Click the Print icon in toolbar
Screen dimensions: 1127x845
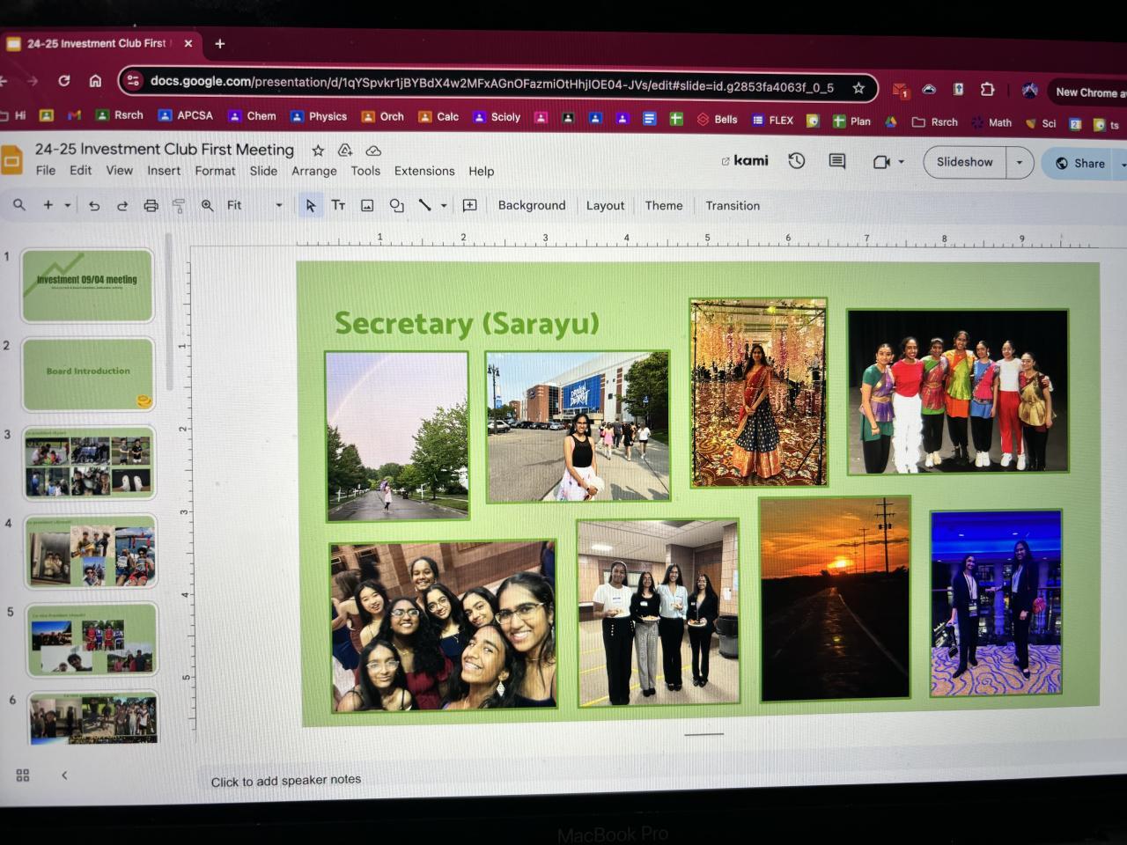click(151, 205)
